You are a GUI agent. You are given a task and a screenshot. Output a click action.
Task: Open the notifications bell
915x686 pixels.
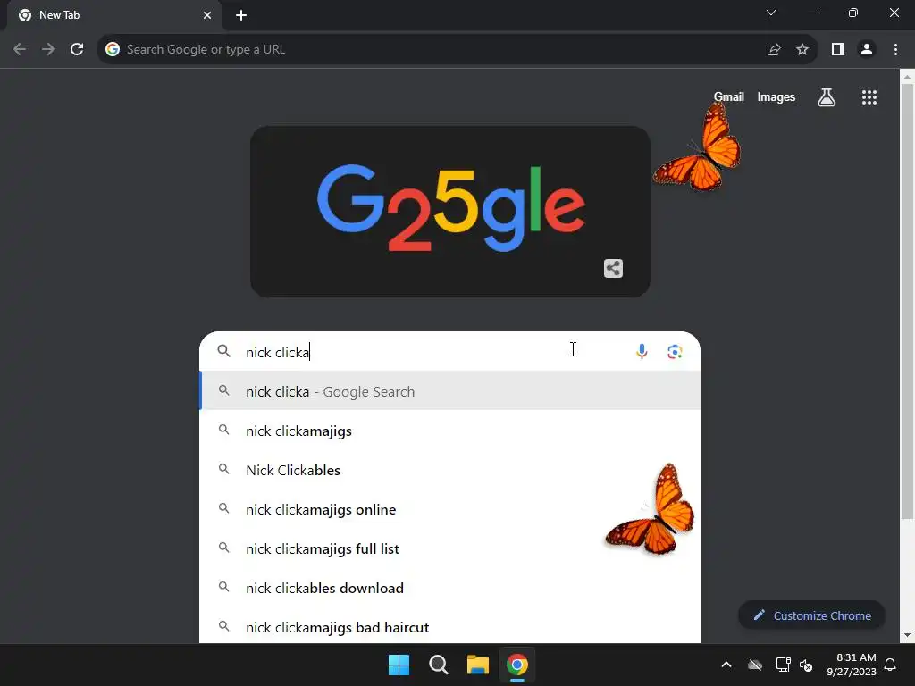click(x=891, y=665)
